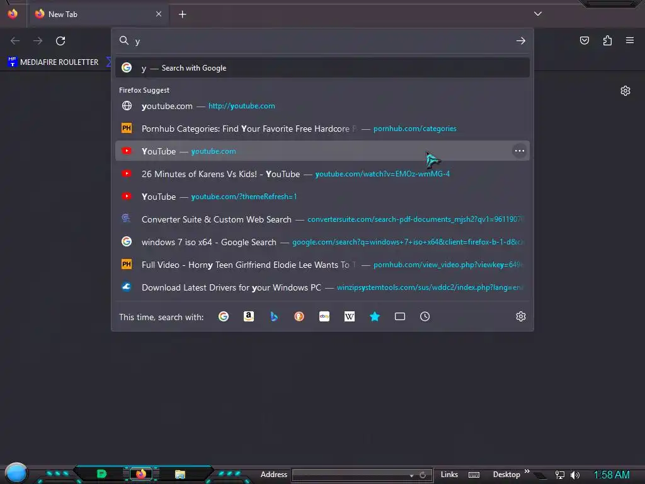Open Download Latest Drivers suggestion

pos(322,287)
